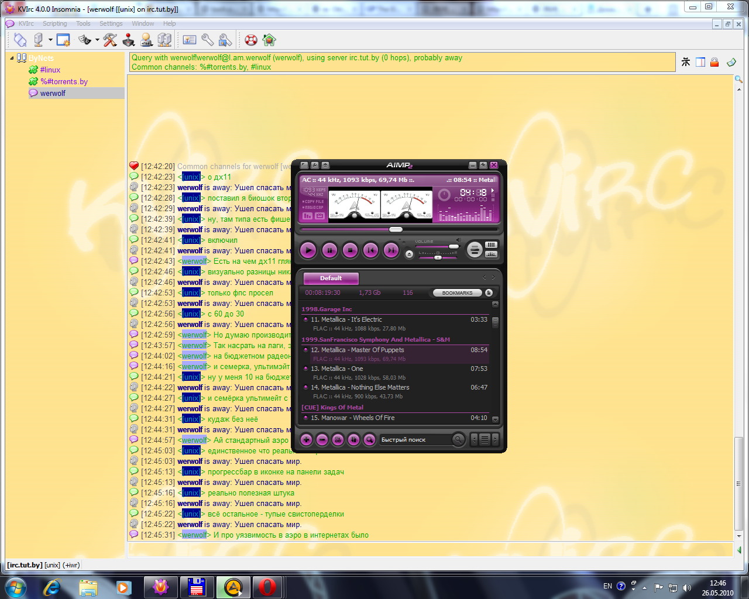Click the AIMP playlist remove minus button
Viewport: 749px width, 599px height.
click(322, 439)
